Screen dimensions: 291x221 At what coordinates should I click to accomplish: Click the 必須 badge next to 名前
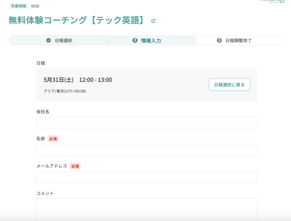pyautogui.click(x=53, y=139)
